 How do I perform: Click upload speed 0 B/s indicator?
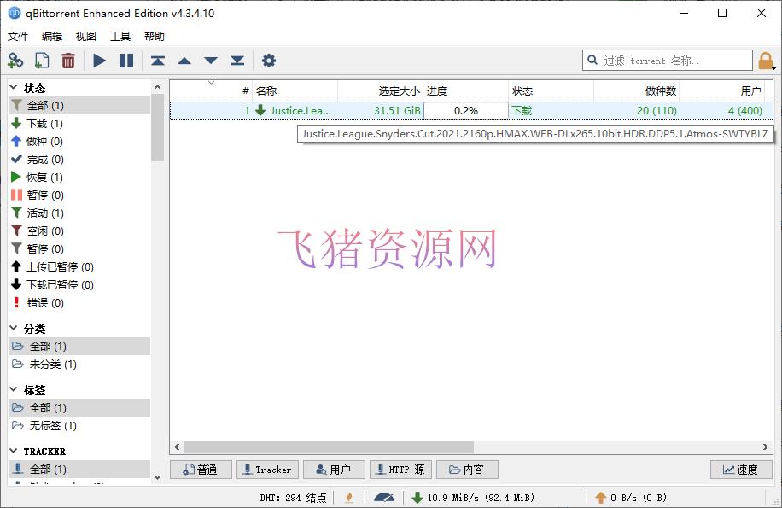tap(631, 497)
